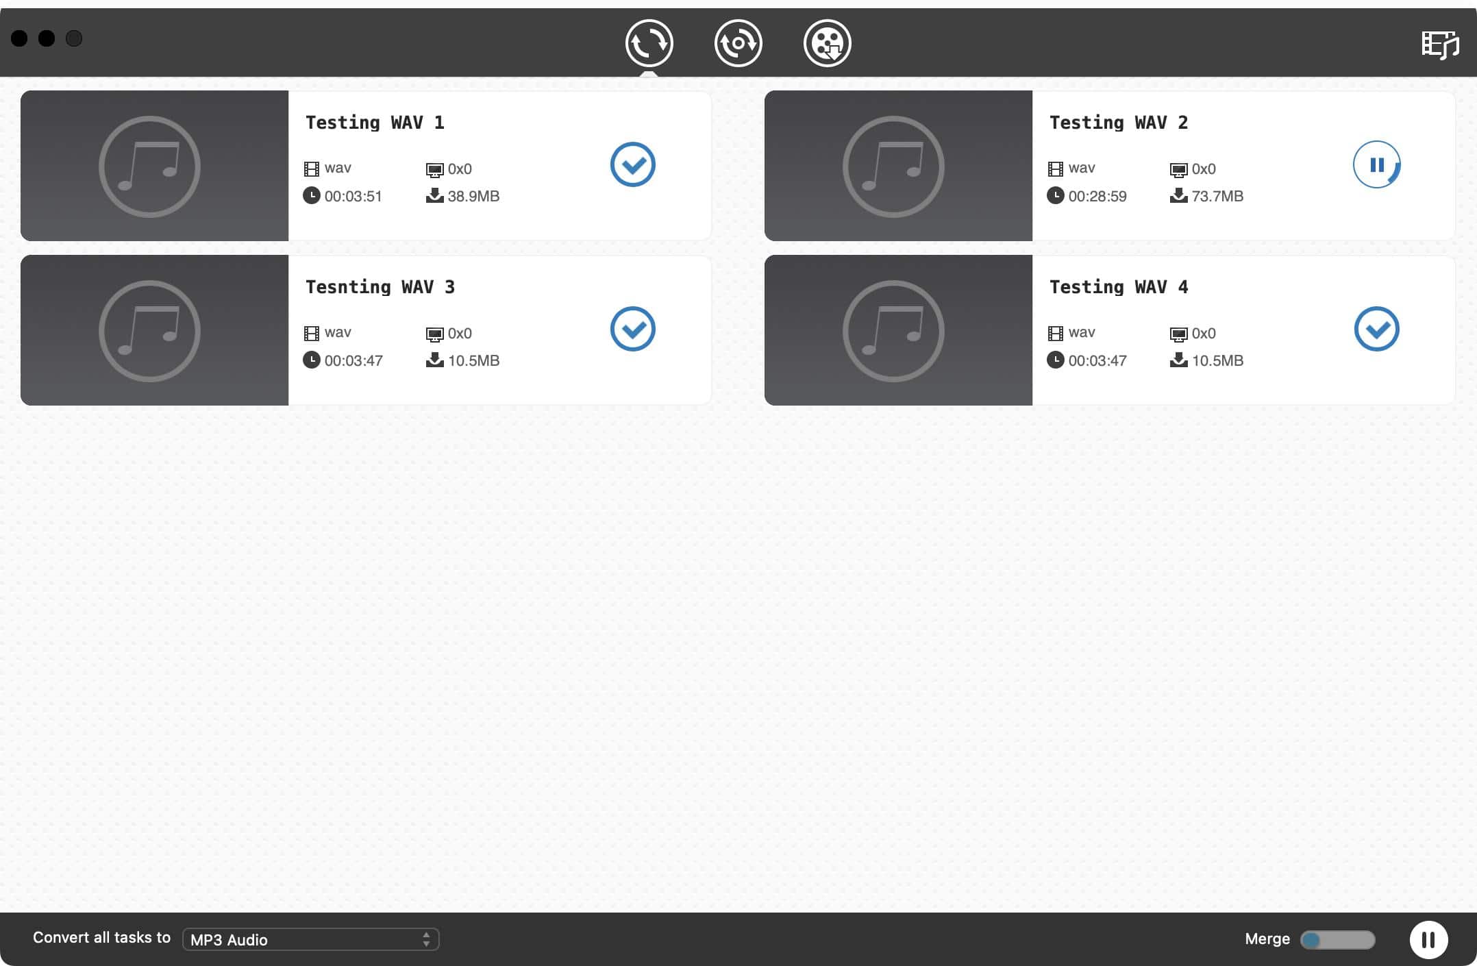This screenshot has width=1477, height=966.
Task: Click the checkmark on Tesnting WAV 3
Action: (x=632, y=329)
